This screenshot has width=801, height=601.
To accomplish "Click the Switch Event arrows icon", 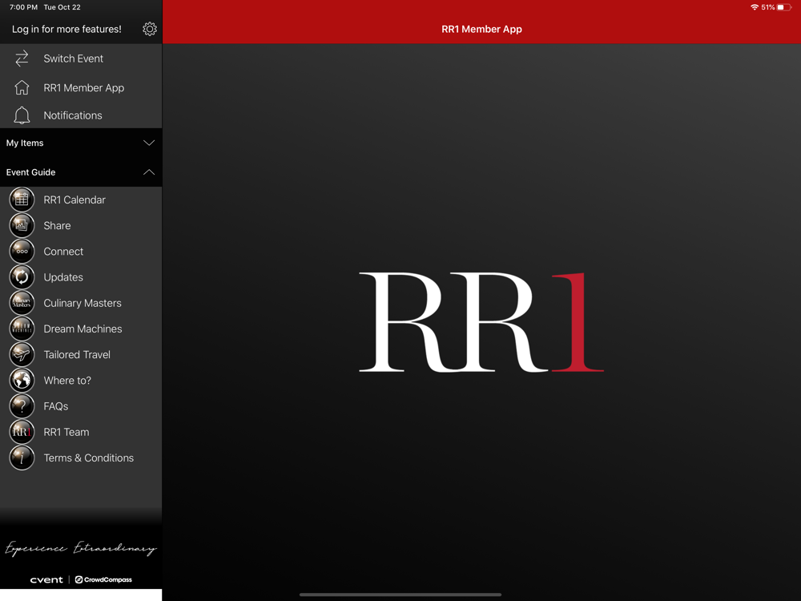I will pyautogui.click(x=22, y=58).
